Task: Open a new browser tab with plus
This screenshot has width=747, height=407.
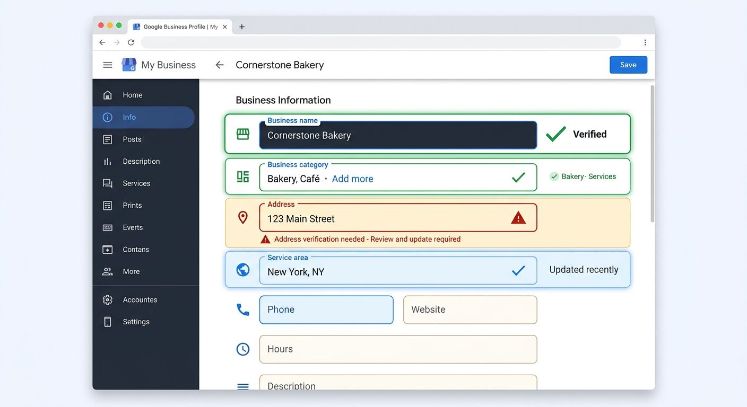Action: 242,26
